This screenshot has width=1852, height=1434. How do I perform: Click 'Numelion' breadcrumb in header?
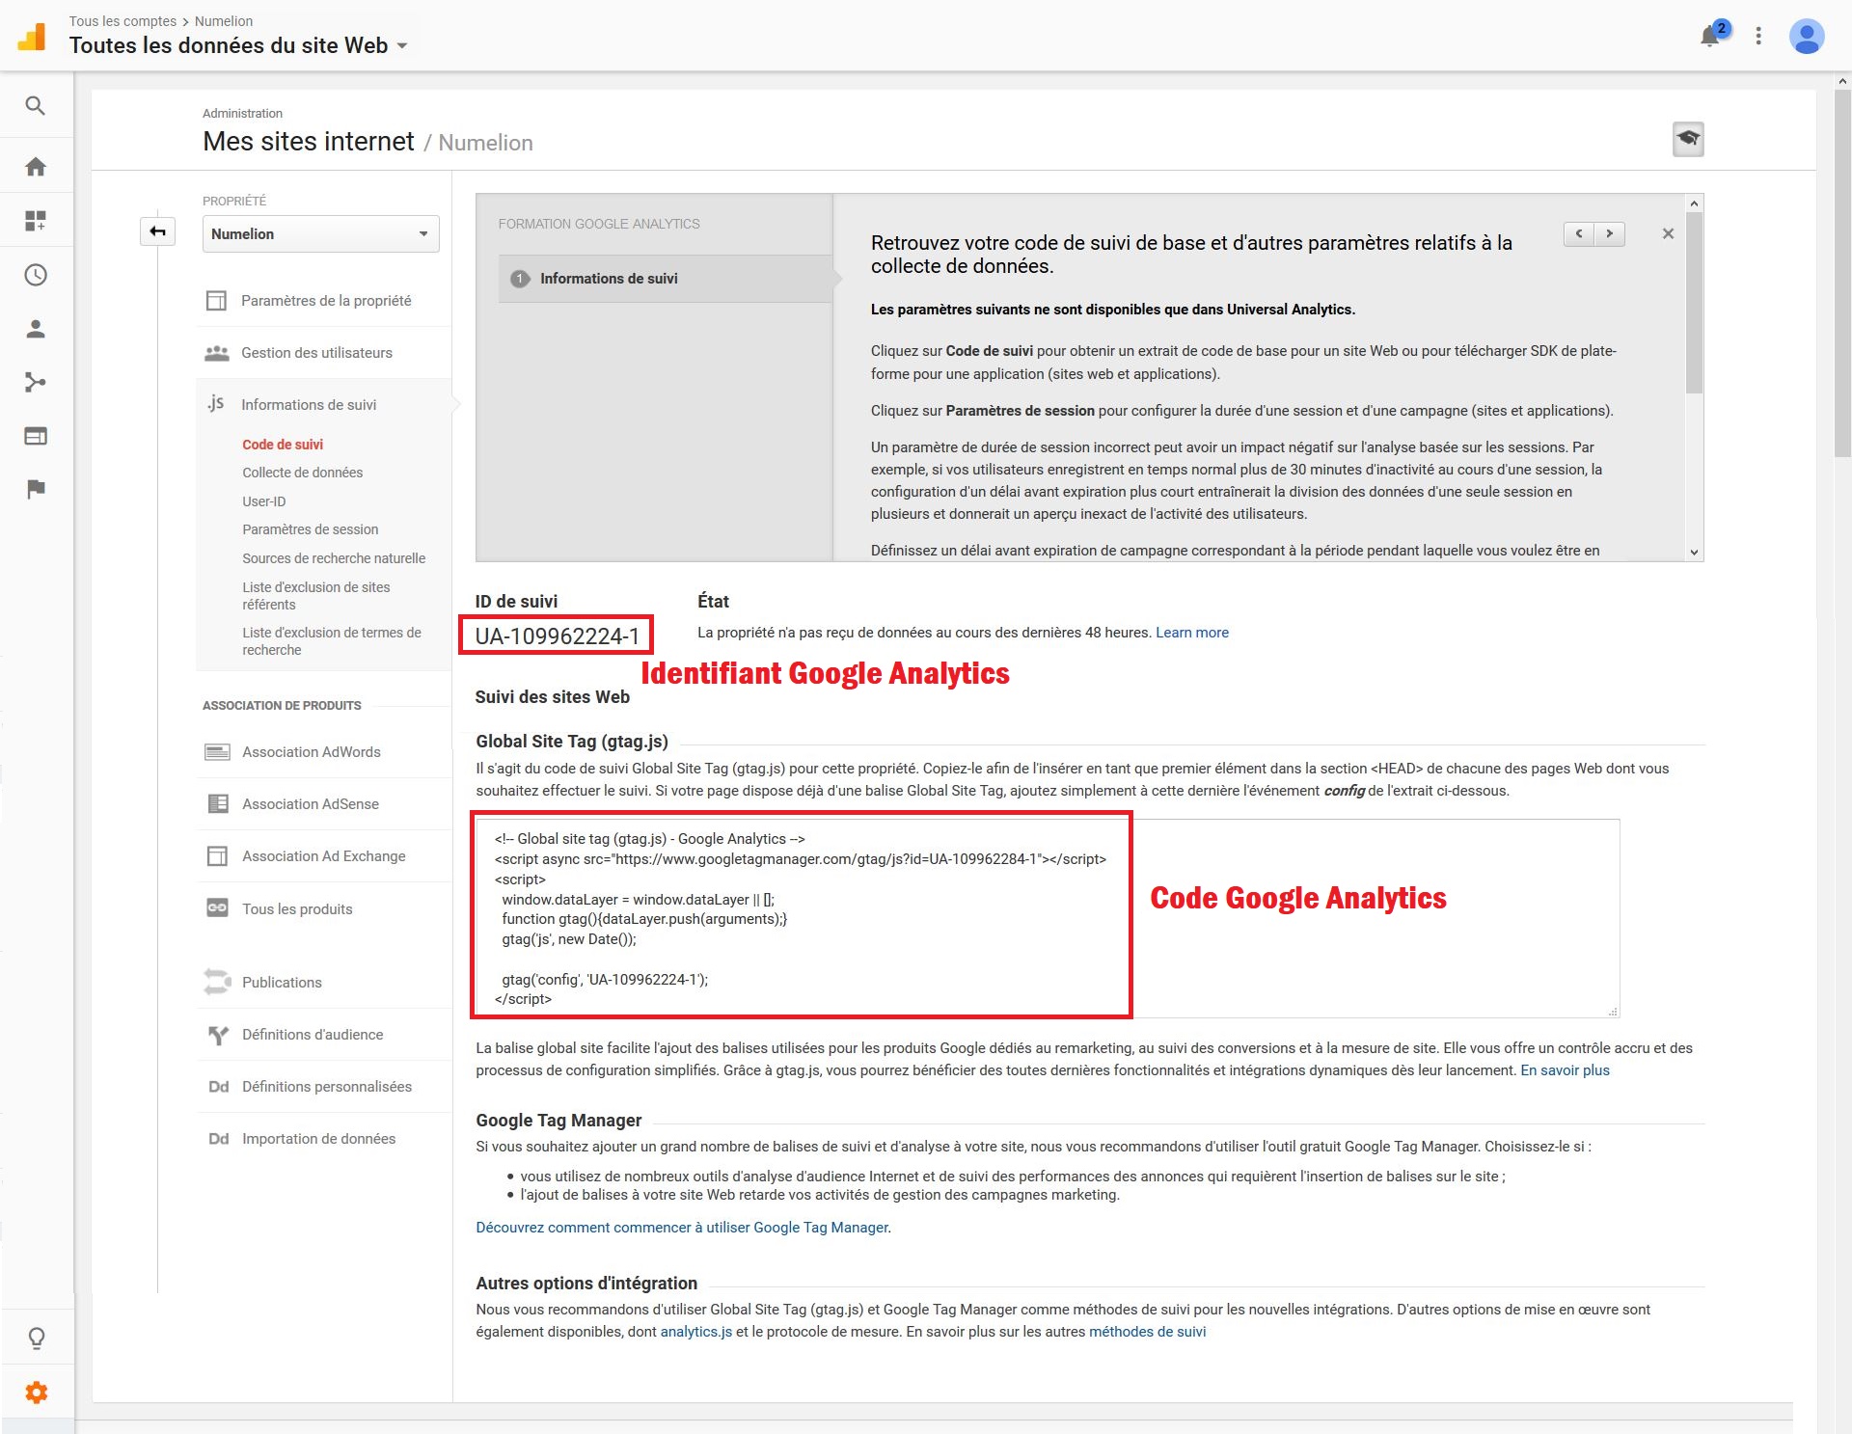(224, 21)
